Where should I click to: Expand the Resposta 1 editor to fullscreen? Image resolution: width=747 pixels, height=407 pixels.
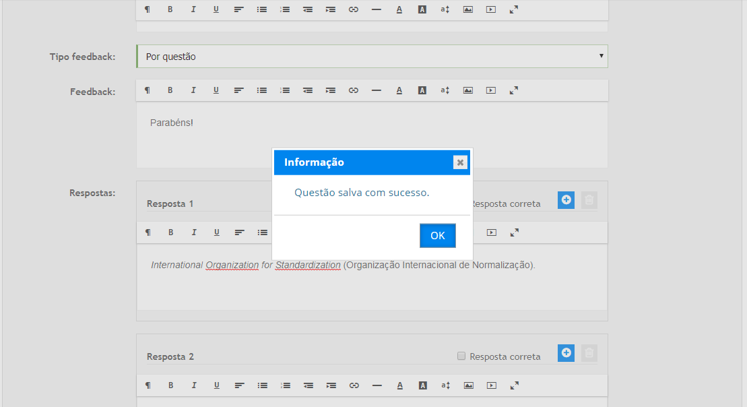click(x=514, y=232)
